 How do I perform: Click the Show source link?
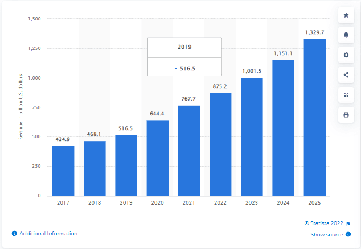[x=326, y=235]
